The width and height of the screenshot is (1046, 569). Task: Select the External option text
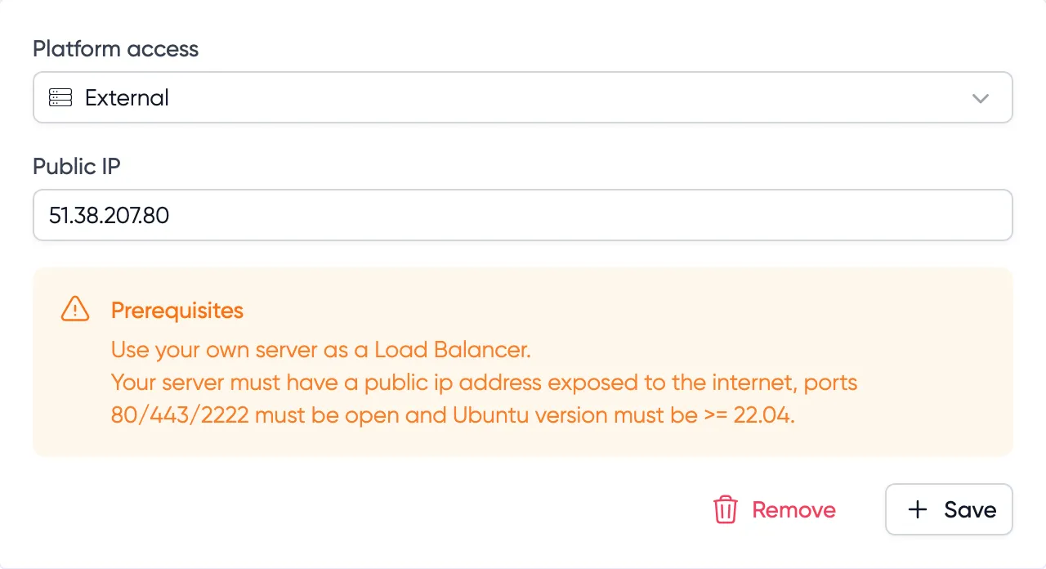pyautogui.click(x=127, y=98)
